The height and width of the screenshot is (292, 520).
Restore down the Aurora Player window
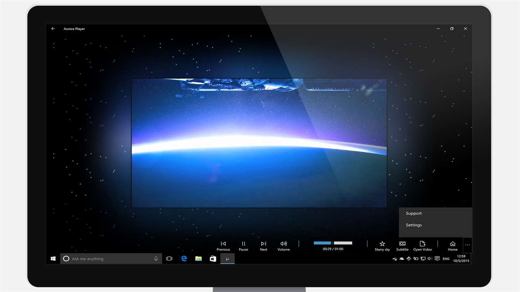click(452, 29)
